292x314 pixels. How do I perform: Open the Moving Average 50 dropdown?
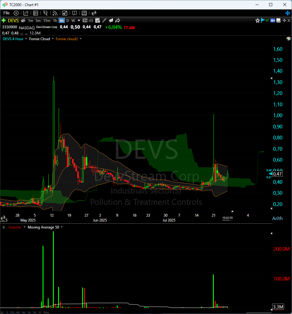pyautogui.click(x=62, y=227)
